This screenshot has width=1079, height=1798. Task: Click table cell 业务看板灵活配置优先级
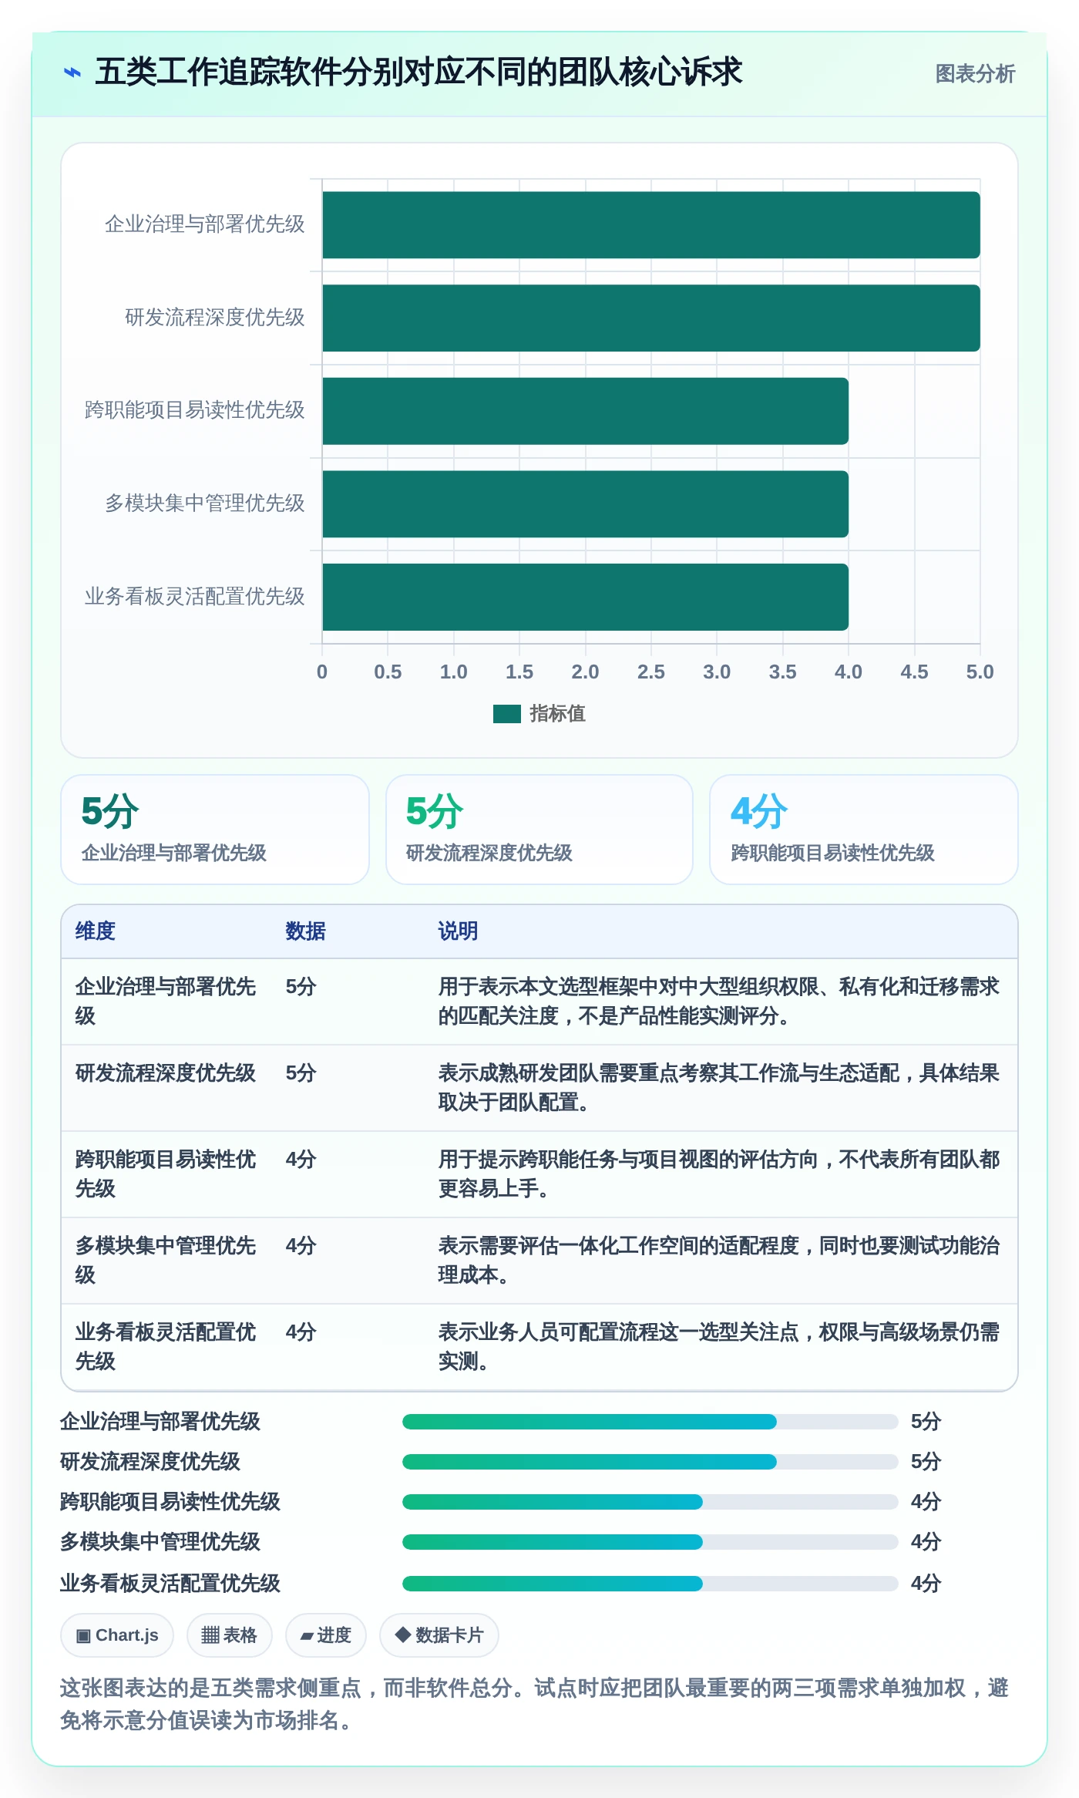pyautogui.click(x=166, y=1347)
